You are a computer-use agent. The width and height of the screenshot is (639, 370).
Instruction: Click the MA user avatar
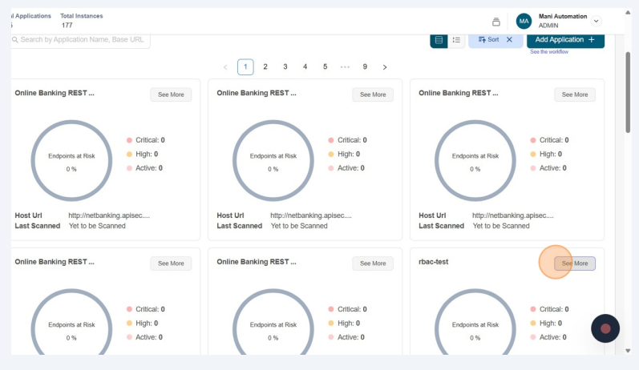(x=524, y=21)
